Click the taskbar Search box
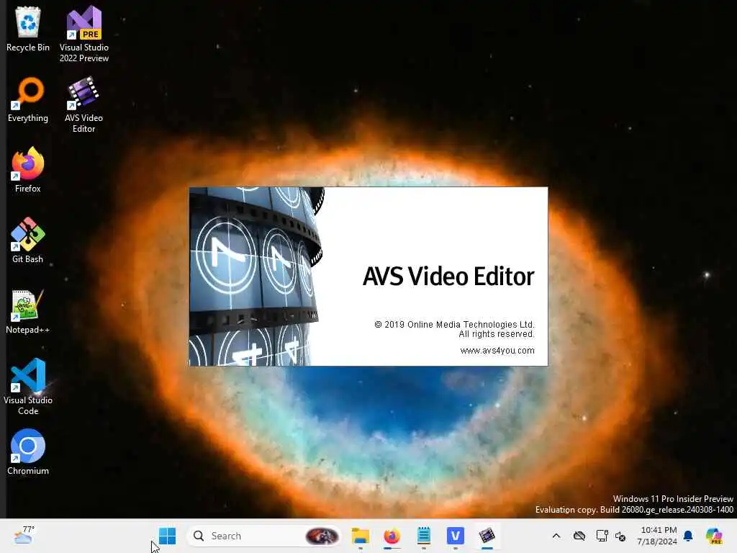This screenshot has height=553, width=737. pos(263,536)
